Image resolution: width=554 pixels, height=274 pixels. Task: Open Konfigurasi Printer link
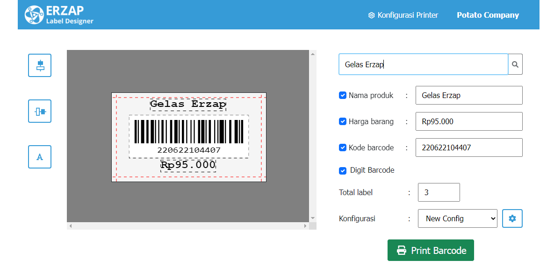tap(403, 15)
